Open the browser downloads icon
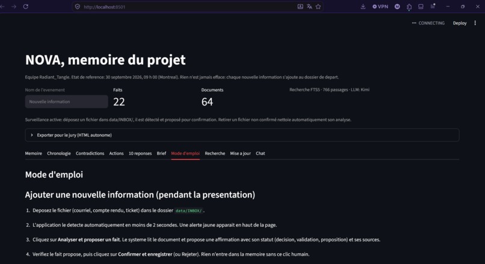The image size is (485, 264). pos(363,7)
